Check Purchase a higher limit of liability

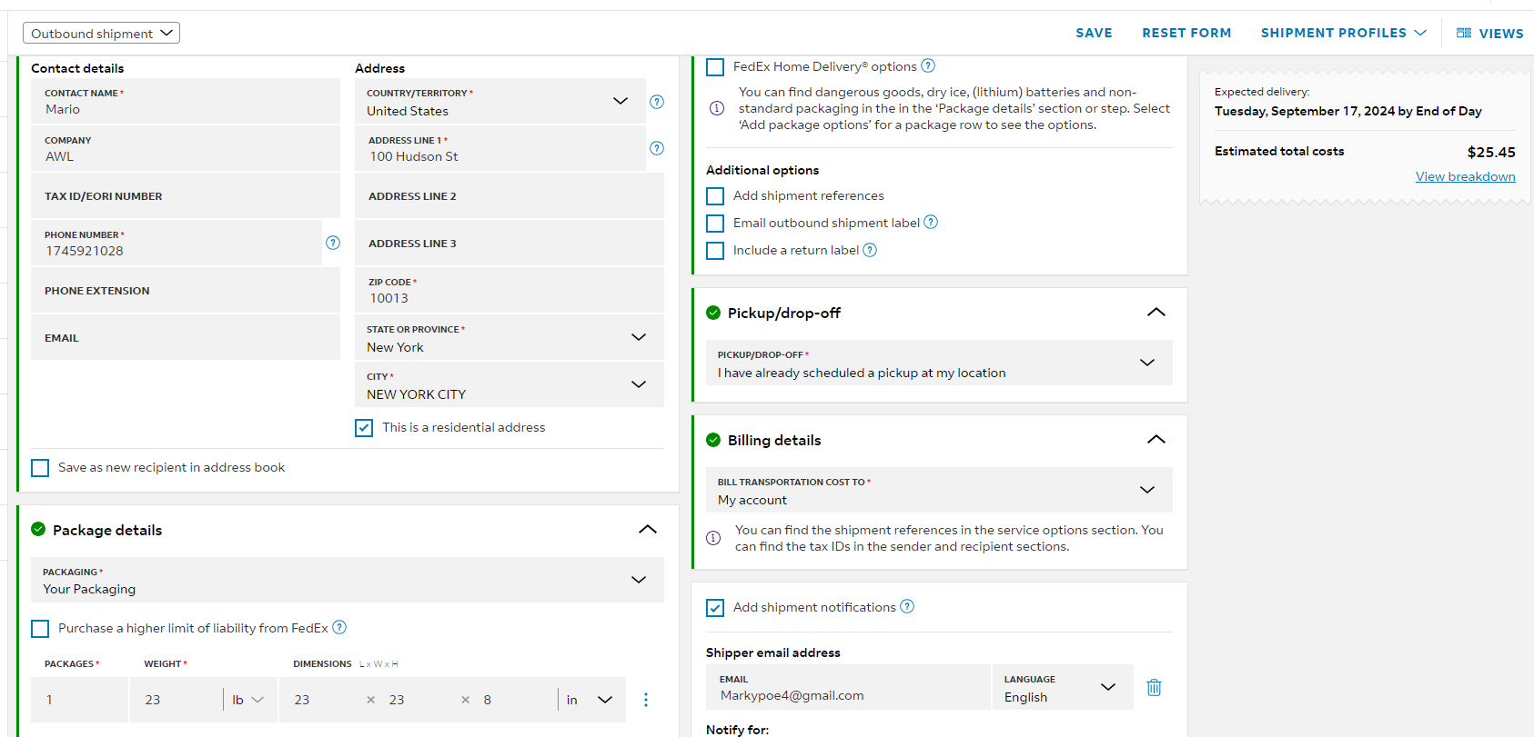(x=40, y=629)
